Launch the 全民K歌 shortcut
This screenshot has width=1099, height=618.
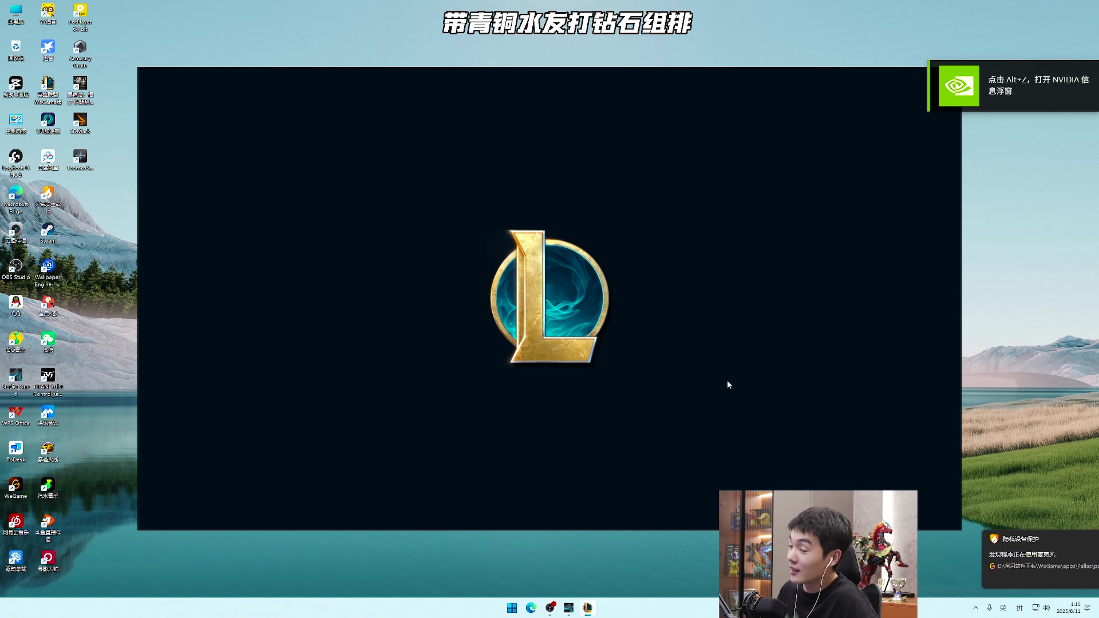coord(48,306)
